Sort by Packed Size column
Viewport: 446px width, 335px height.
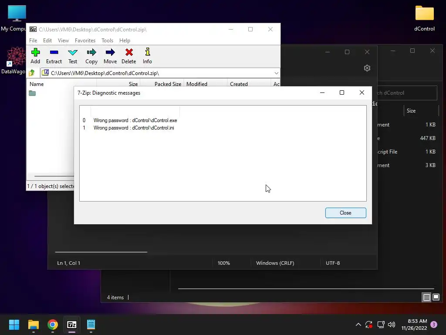coord(162,84)
